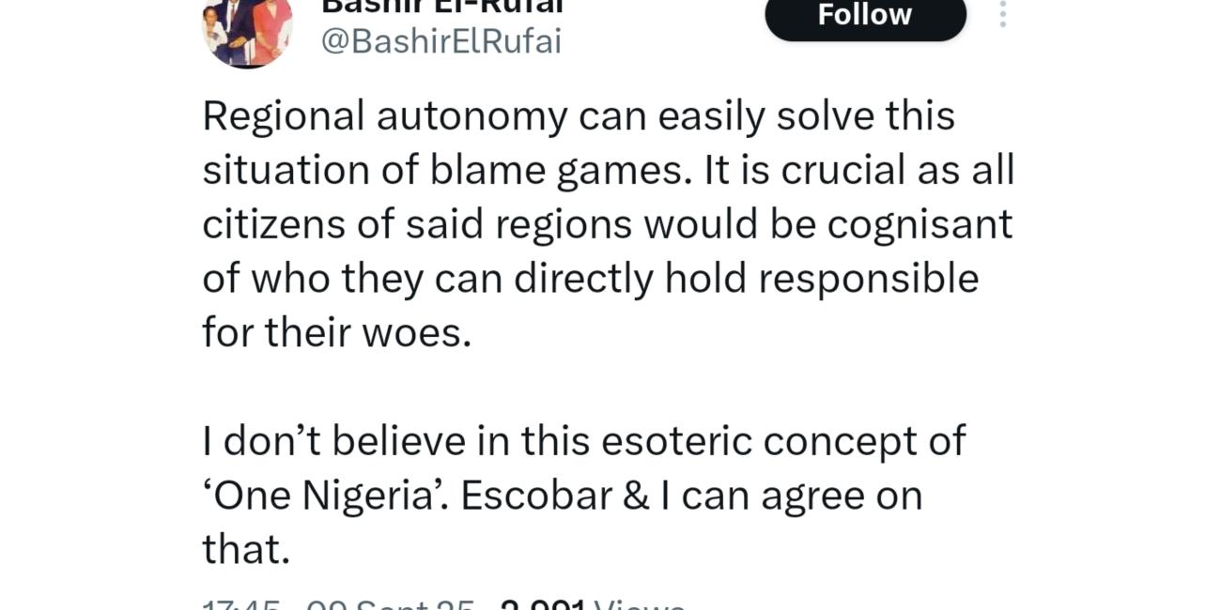Click the final word "that." of the tweet

click(246, 550)
